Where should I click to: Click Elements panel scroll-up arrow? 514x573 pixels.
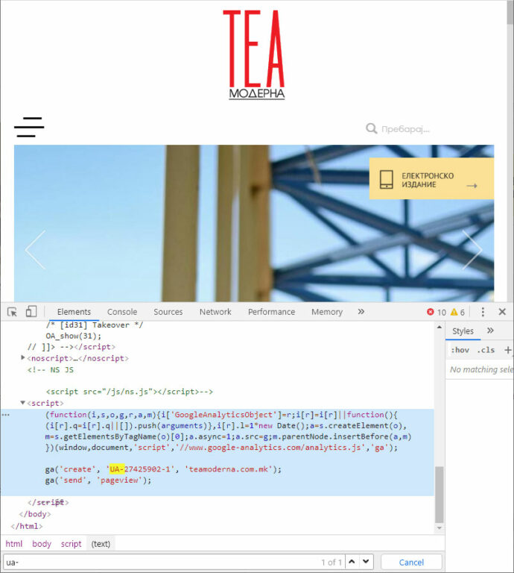click(440, 327)
